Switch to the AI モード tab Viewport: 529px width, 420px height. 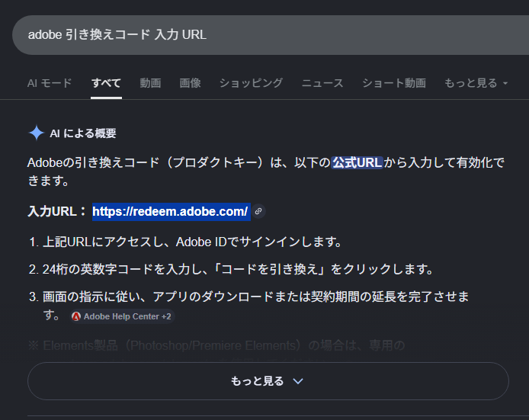pyautogui.click(x=50, y=83)
